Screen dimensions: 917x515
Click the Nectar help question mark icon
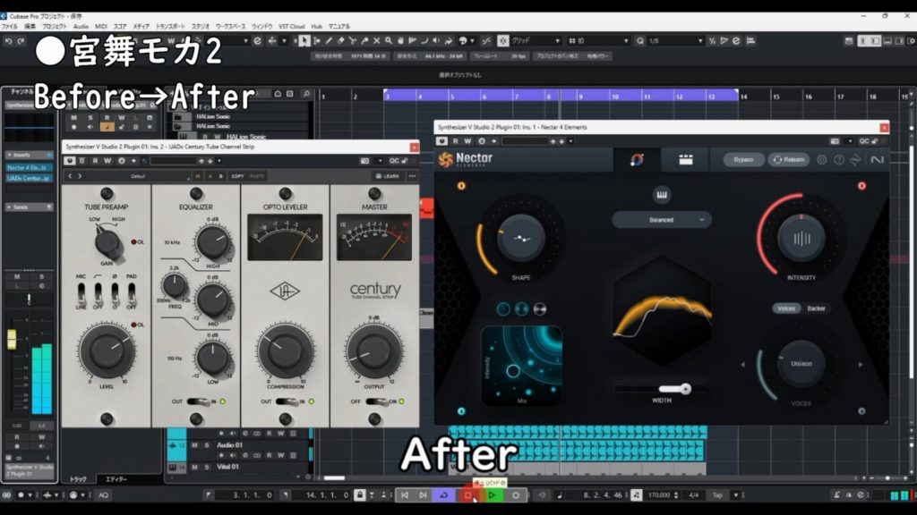(839, 160)
